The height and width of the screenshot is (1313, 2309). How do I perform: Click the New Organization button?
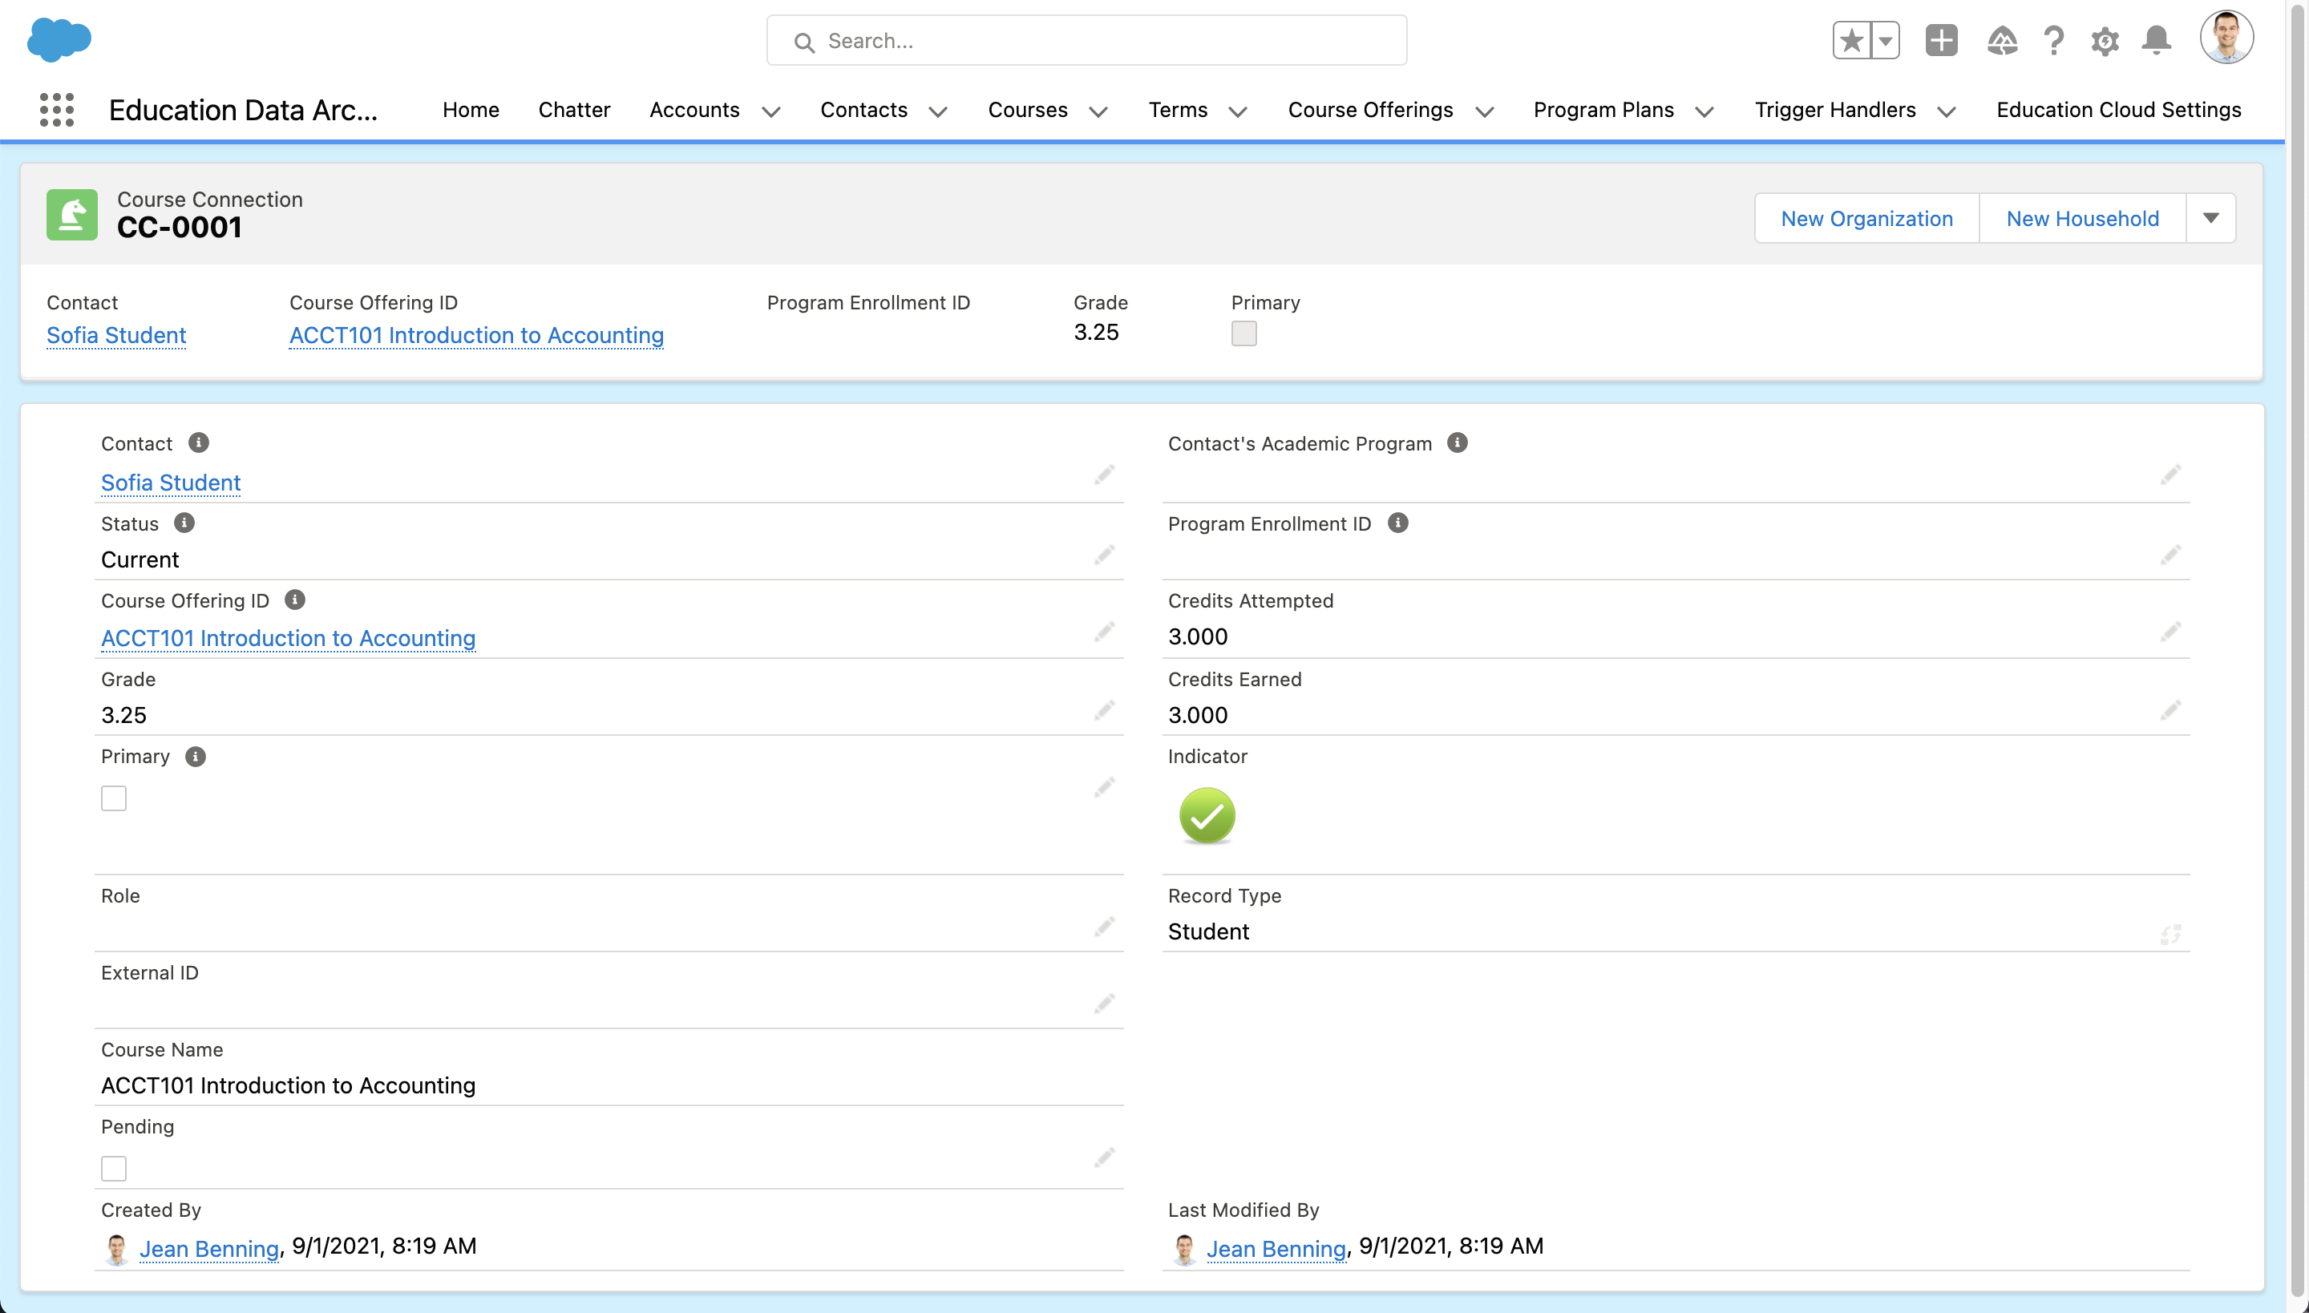tap(1867, 218)
